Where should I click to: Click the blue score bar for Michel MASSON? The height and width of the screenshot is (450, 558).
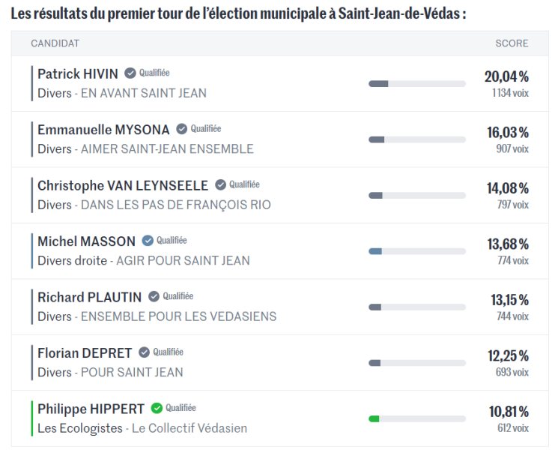pos(416,251)
